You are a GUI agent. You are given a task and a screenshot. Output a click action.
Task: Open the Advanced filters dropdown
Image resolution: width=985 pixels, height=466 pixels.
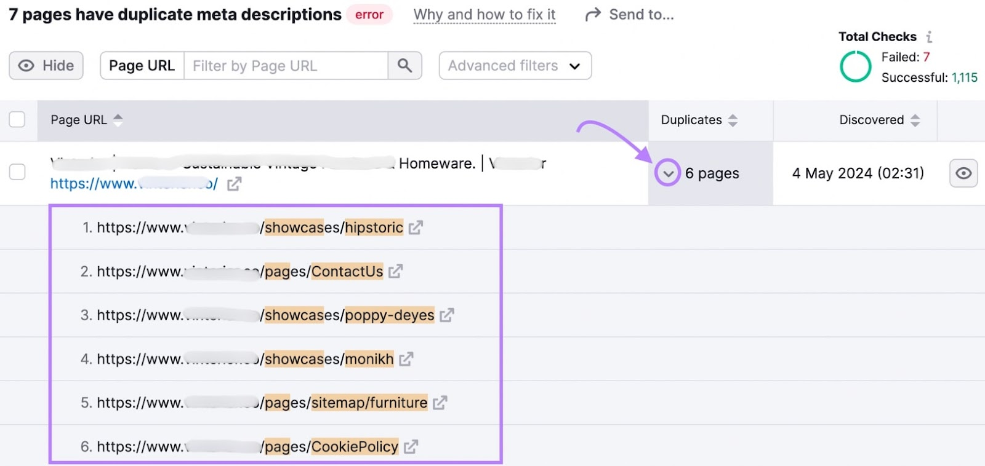515,66
